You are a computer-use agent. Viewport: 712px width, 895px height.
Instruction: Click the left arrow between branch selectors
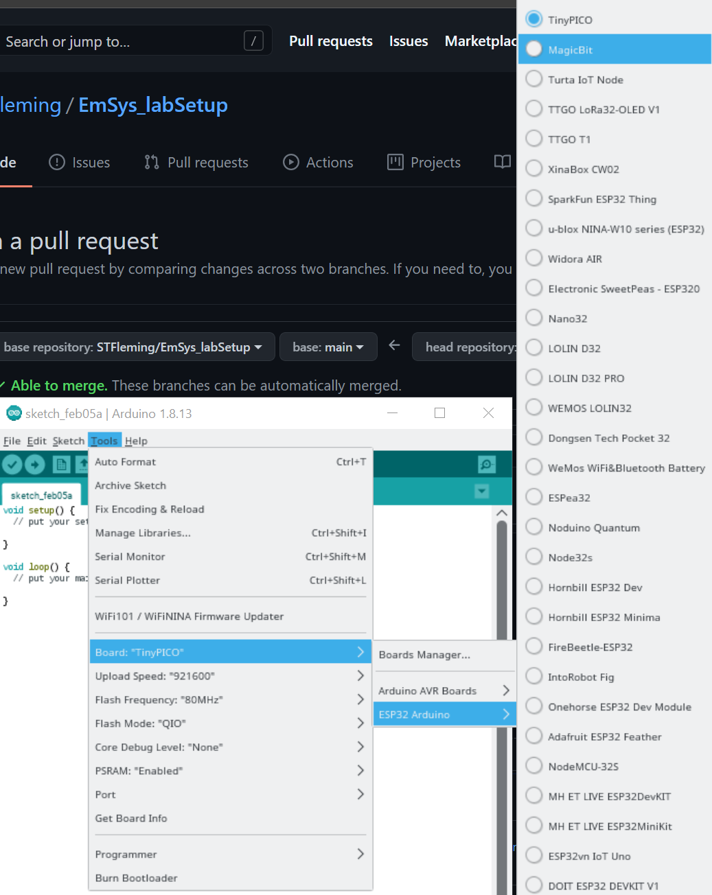tap(394, 345)
